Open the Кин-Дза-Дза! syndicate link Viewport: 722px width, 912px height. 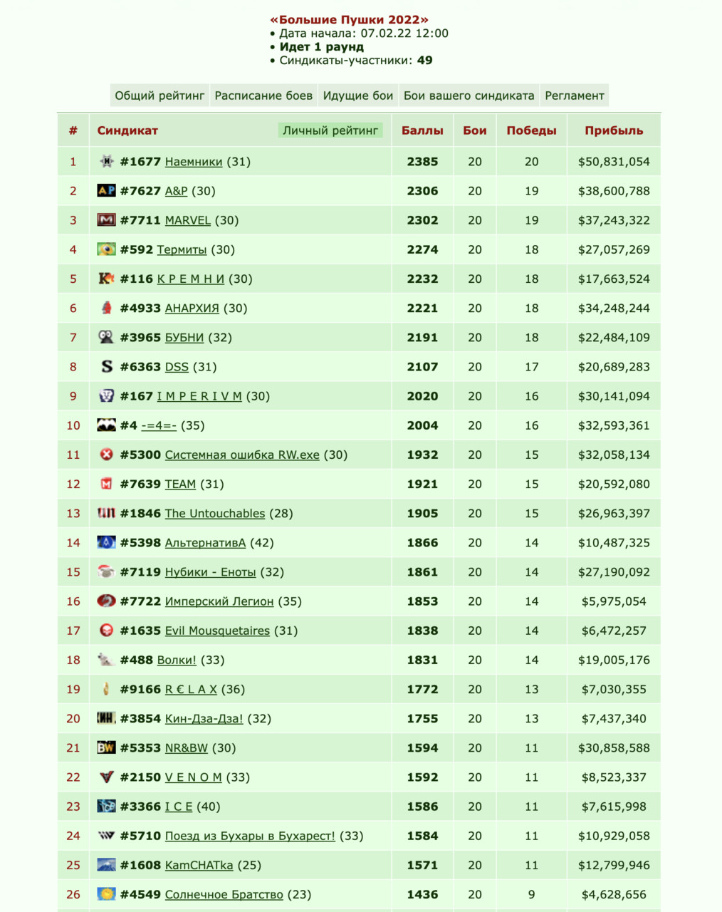tap(204, 718)
